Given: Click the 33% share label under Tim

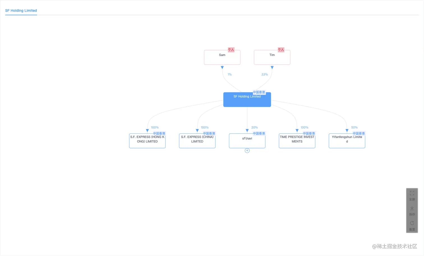Looking at the screenshot, I should (x=265, y=74).
